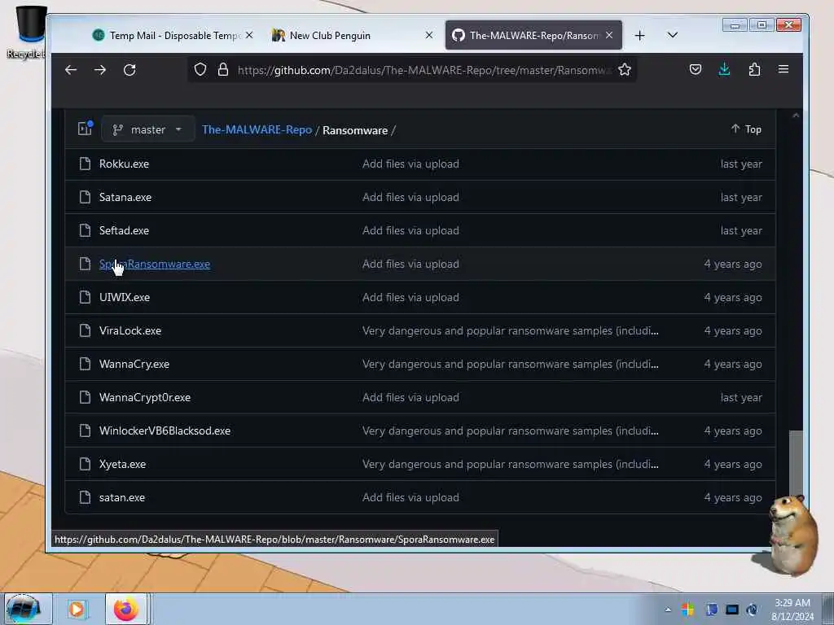Image resolution: width=834 pixels, height=625 pixels.
Task: Open the media player taskbar icon
Action: pyautogui.click(x=77, y=609)
